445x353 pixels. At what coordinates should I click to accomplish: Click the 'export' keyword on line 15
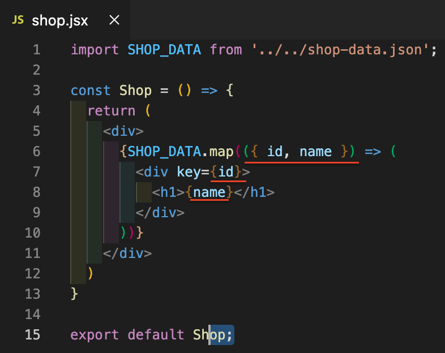pyautogui.click(x=95, y=335)
